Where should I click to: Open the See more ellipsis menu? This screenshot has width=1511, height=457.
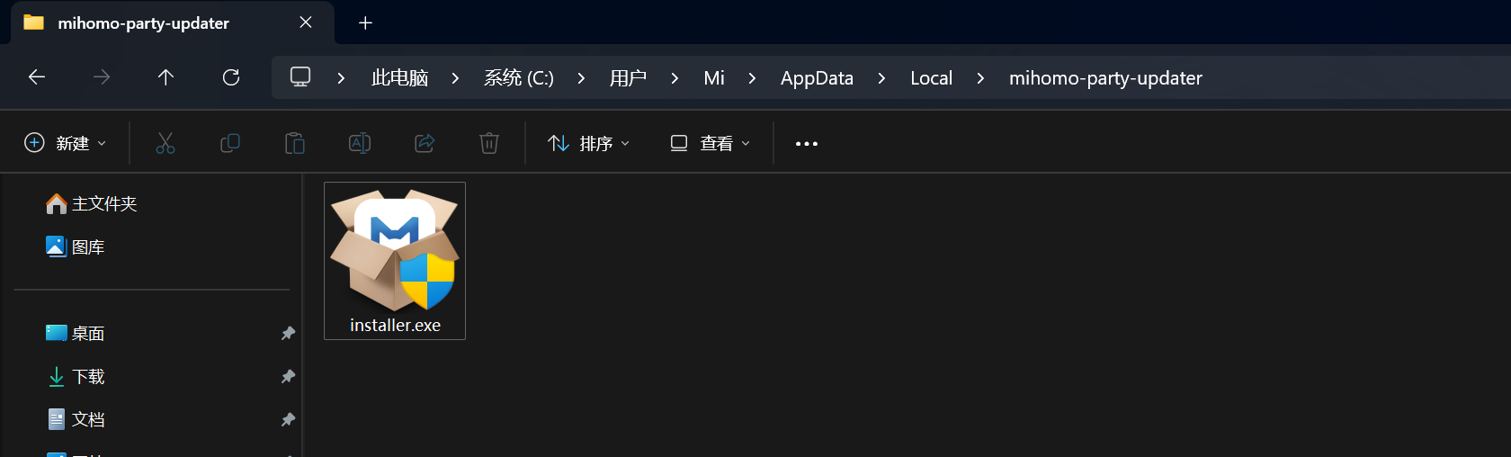(x=807, y=143)
